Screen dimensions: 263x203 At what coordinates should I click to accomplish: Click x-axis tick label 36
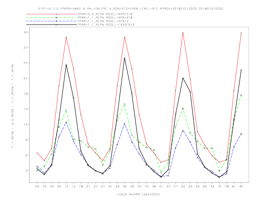[125, 186]
